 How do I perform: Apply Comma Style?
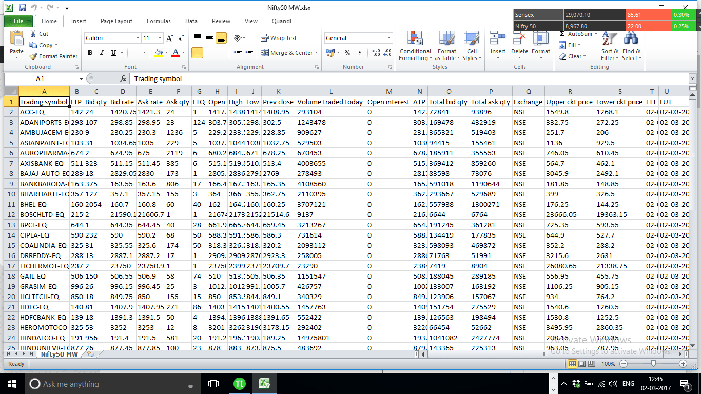(360, 53)
